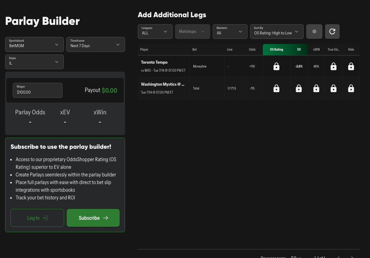Viewport: 370px width, 258px height.
Task: Click the Wager input field
Action: coord(38,90)
